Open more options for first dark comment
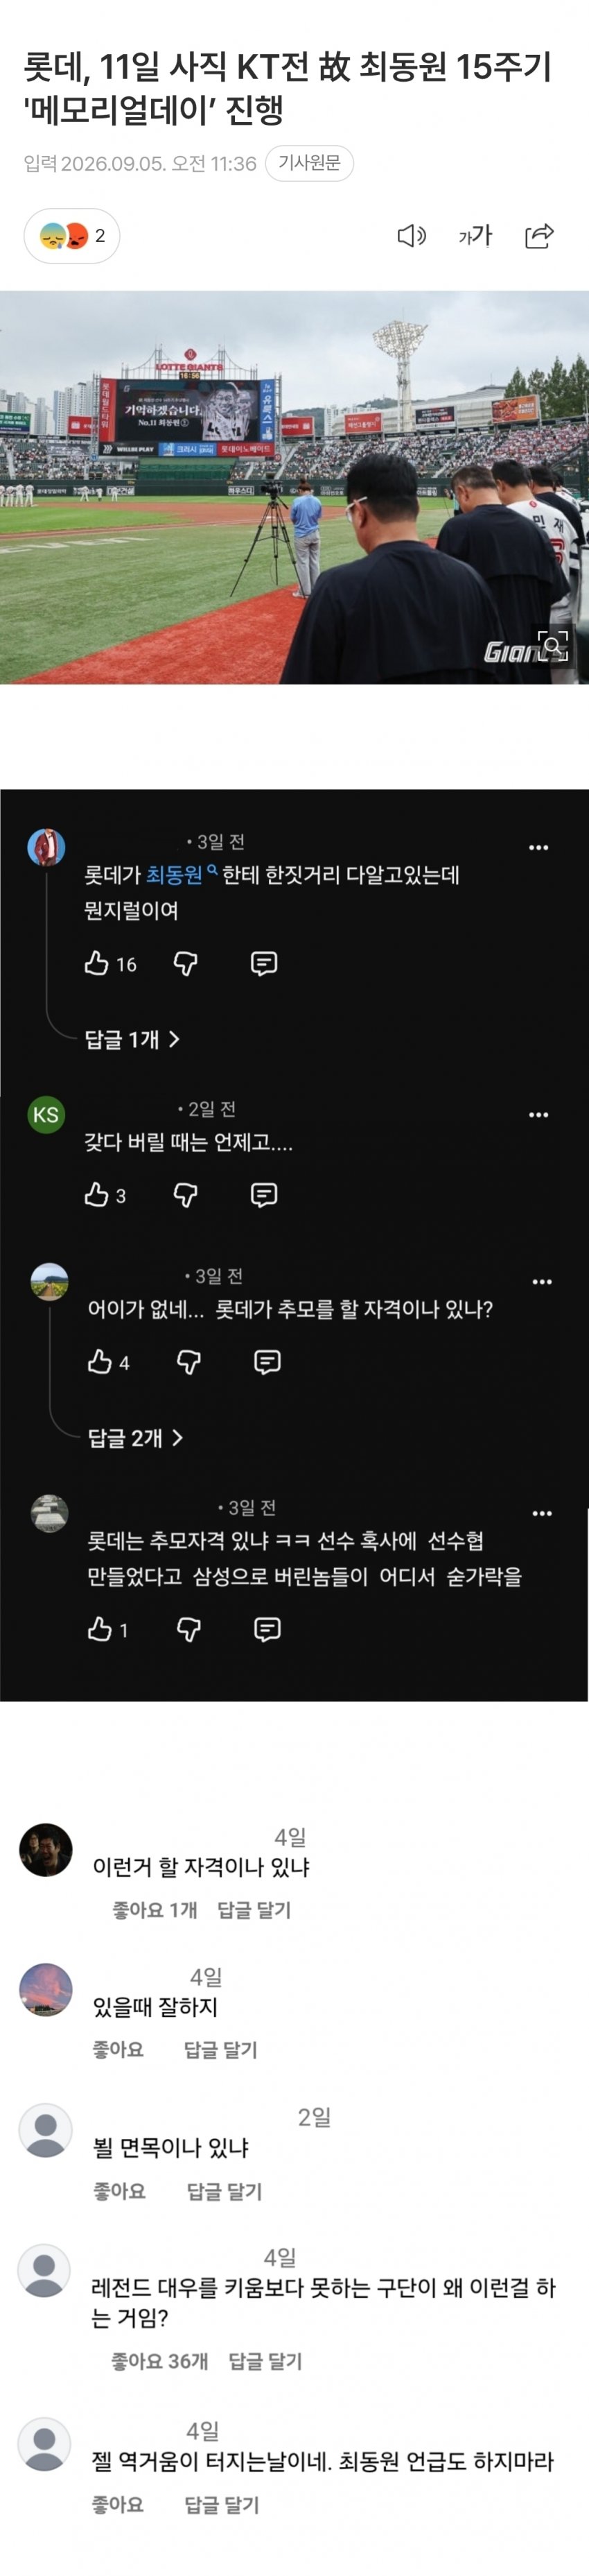 [x=538, y=847]
